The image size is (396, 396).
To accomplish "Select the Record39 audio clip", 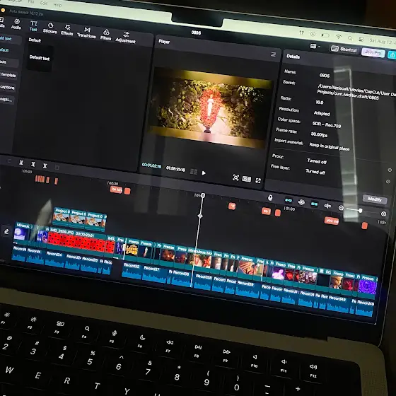I will [247, 289].
